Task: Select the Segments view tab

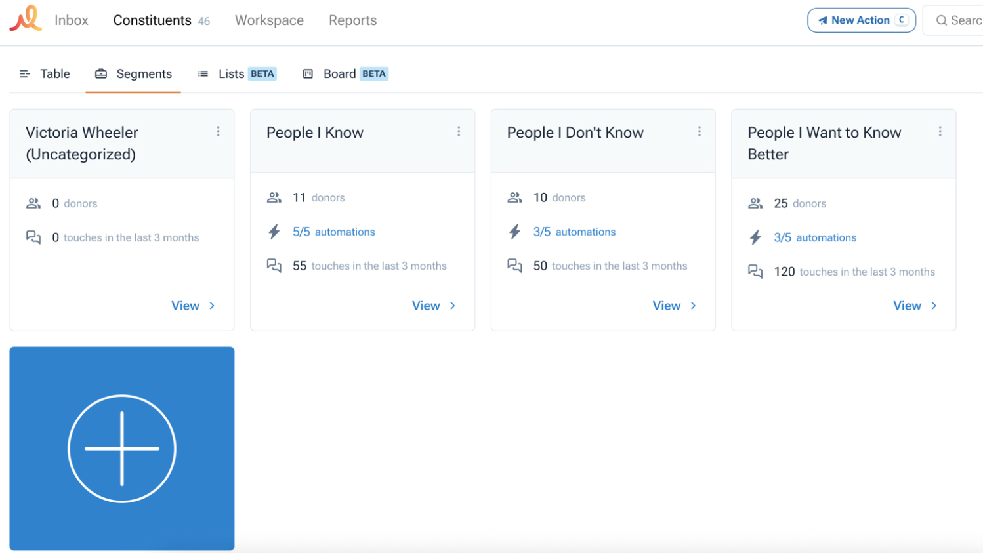Action: click(133, 73)
